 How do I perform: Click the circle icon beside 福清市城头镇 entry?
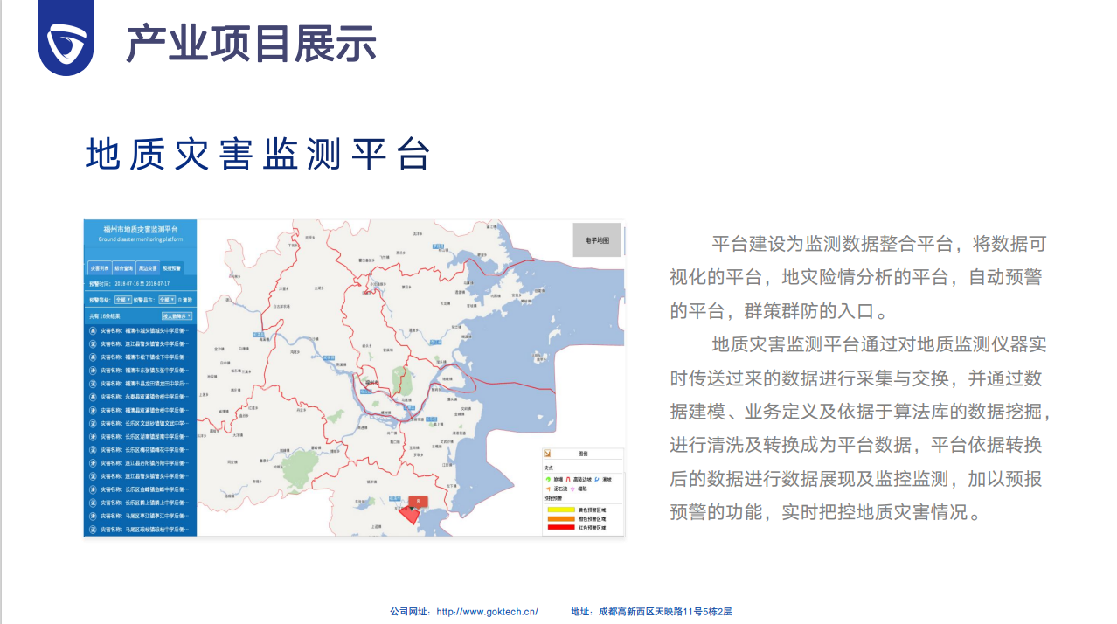click(92, 330)
